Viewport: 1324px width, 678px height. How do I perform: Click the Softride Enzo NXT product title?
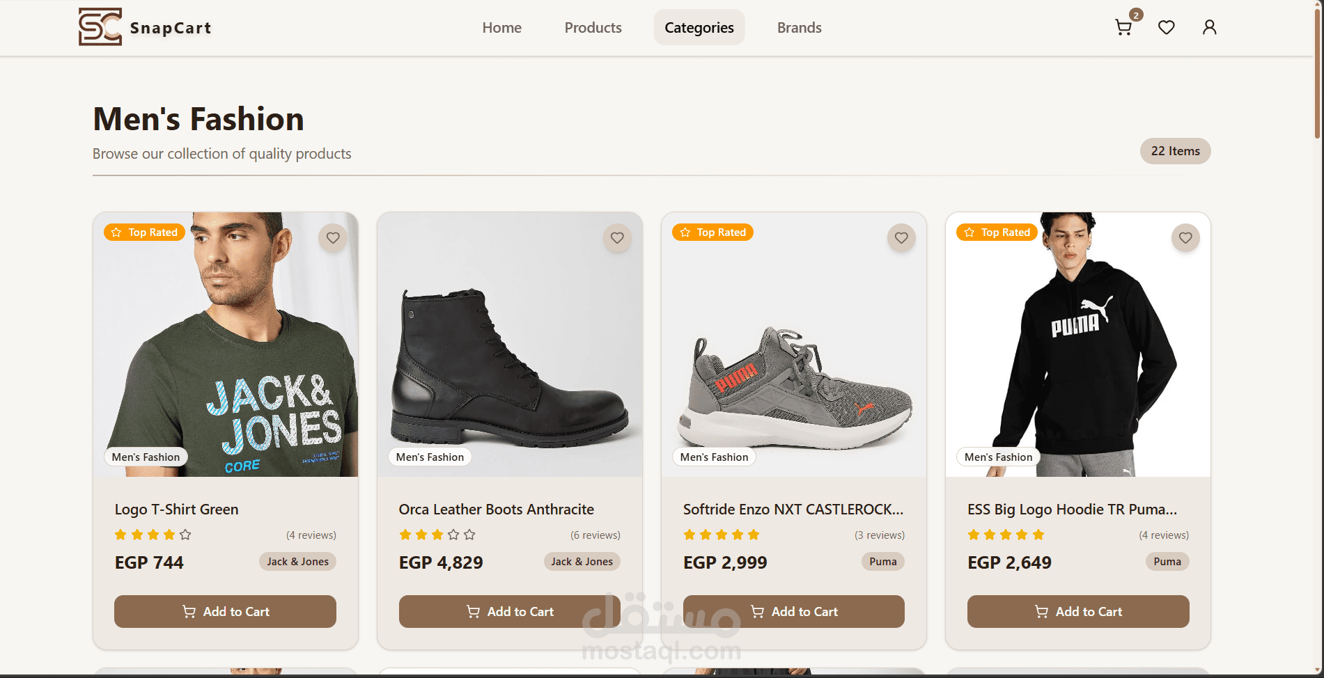793,510
